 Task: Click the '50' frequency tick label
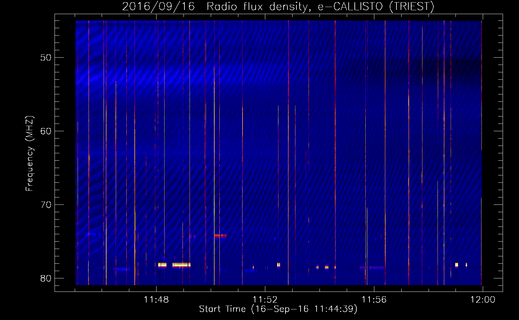[x=46, y=58]
